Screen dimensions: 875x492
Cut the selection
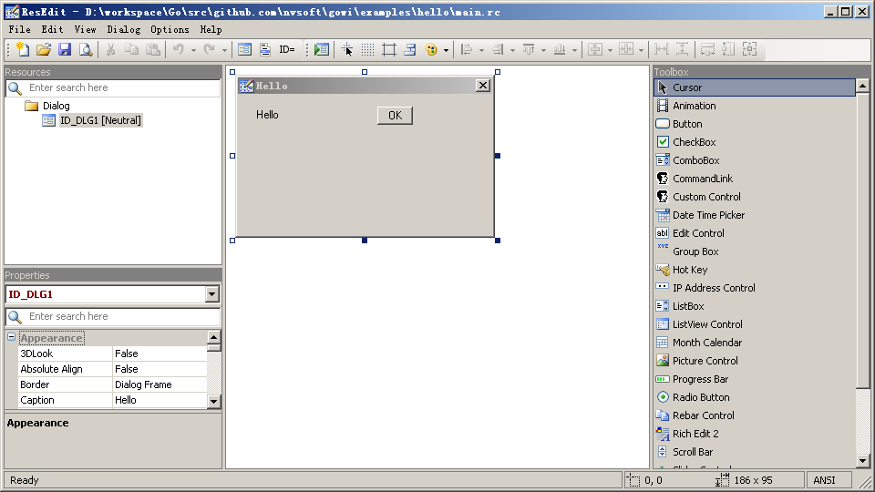[x=110, y=49]
